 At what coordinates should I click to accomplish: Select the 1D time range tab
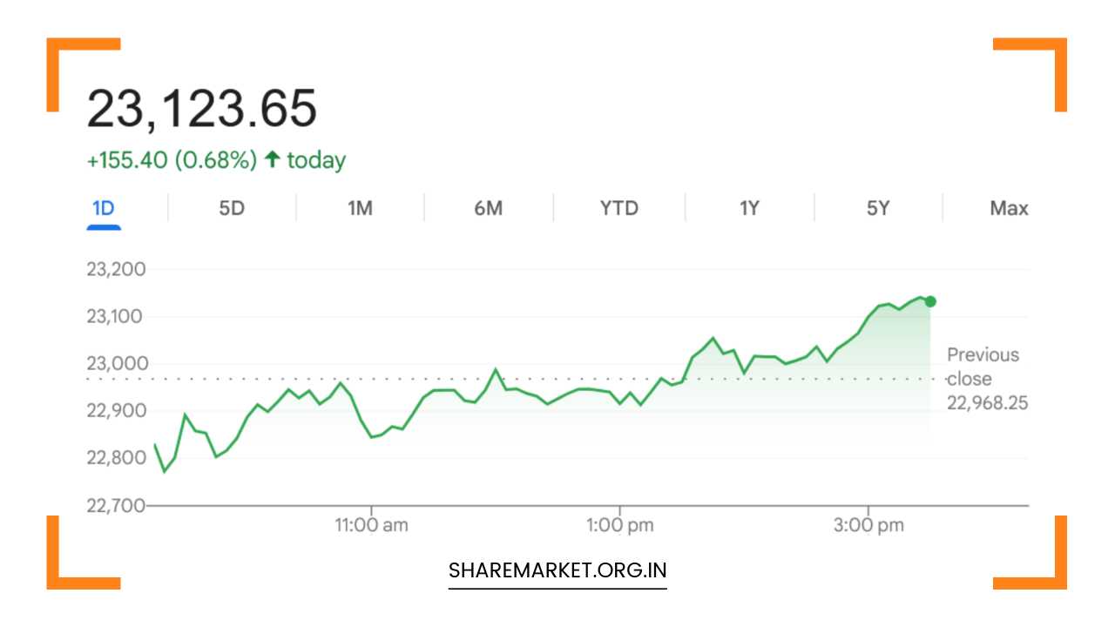[x=104, y=208]
